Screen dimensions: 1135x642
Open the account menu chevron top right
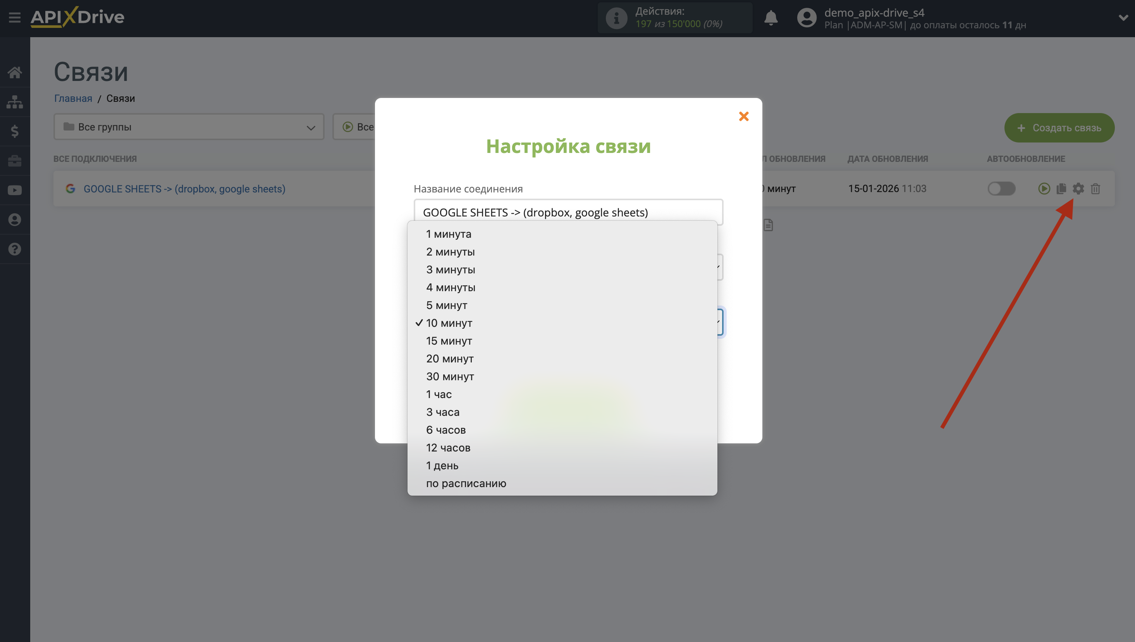[x=1123, y=18]
